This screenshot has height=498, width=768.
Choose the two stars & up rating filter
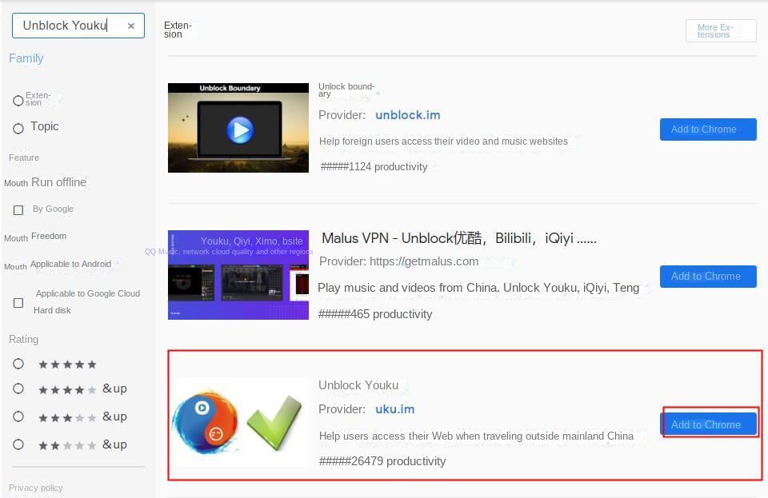[18, 444]
